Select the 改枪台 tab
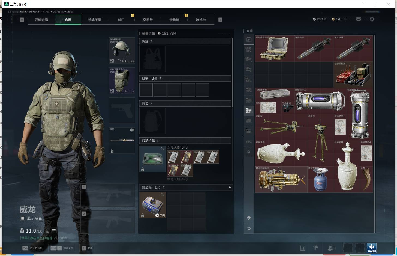 tap(201, 20)
